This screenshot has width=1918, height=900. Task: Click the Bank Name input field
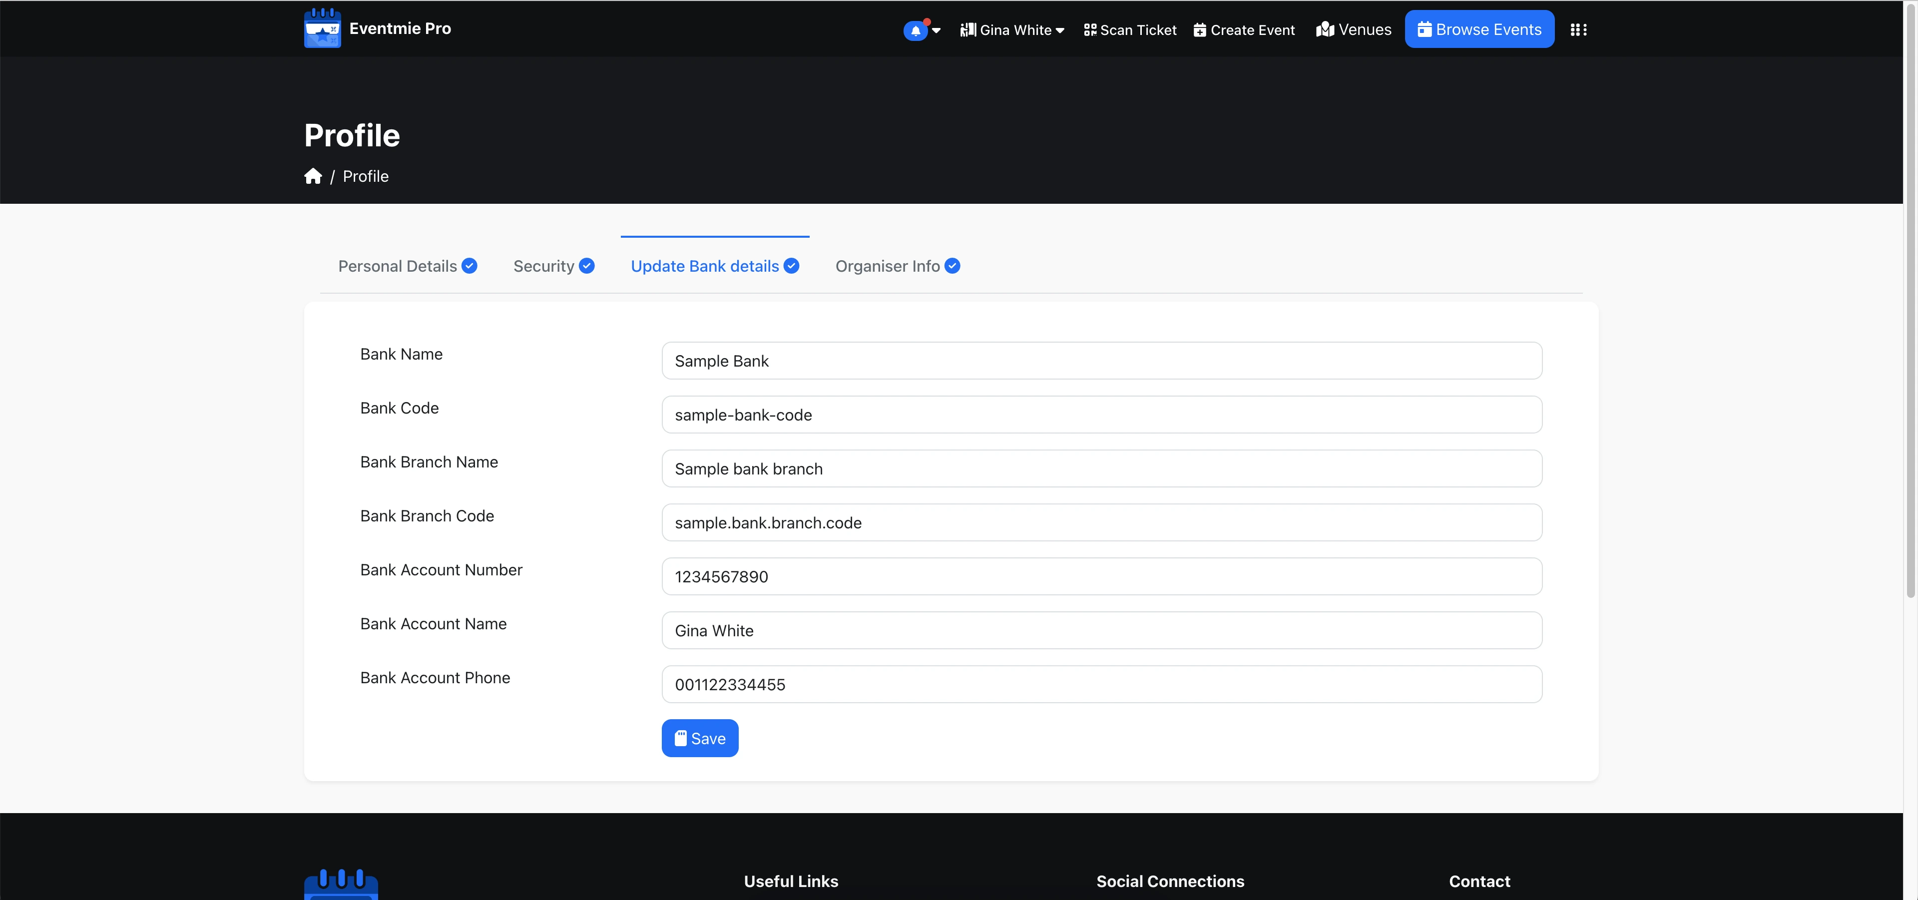click(1101, 360)
